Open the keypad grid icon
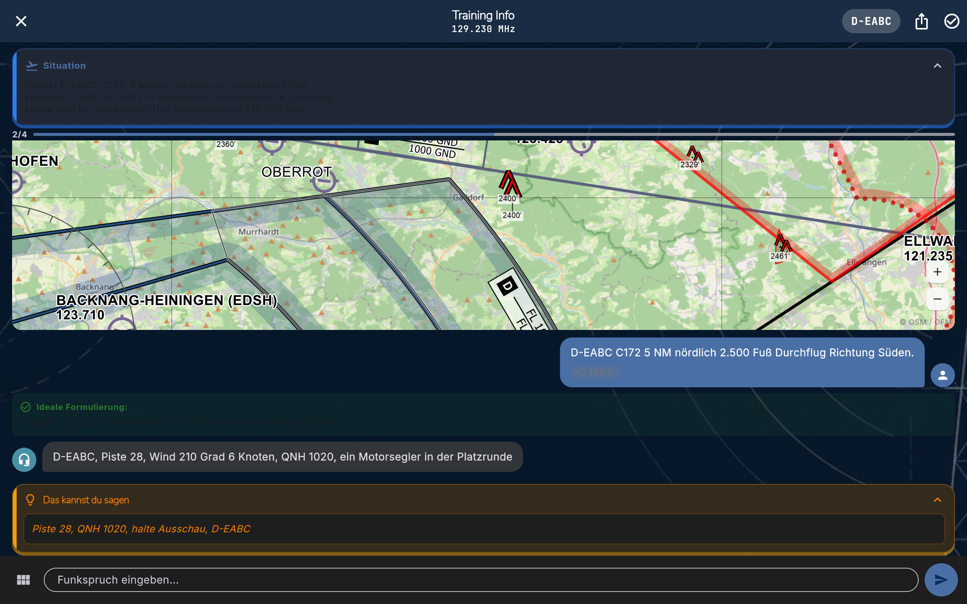Viewport: 967px width, 604px height. [23, 579]
